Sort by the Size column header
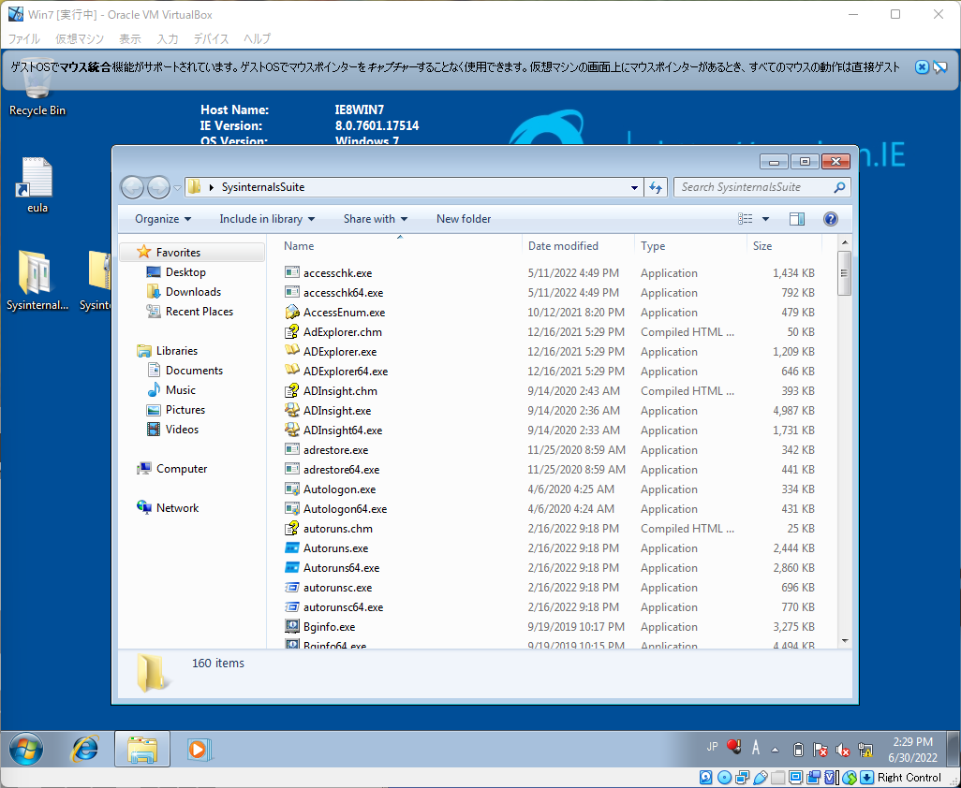 click(x=784, y=245)
